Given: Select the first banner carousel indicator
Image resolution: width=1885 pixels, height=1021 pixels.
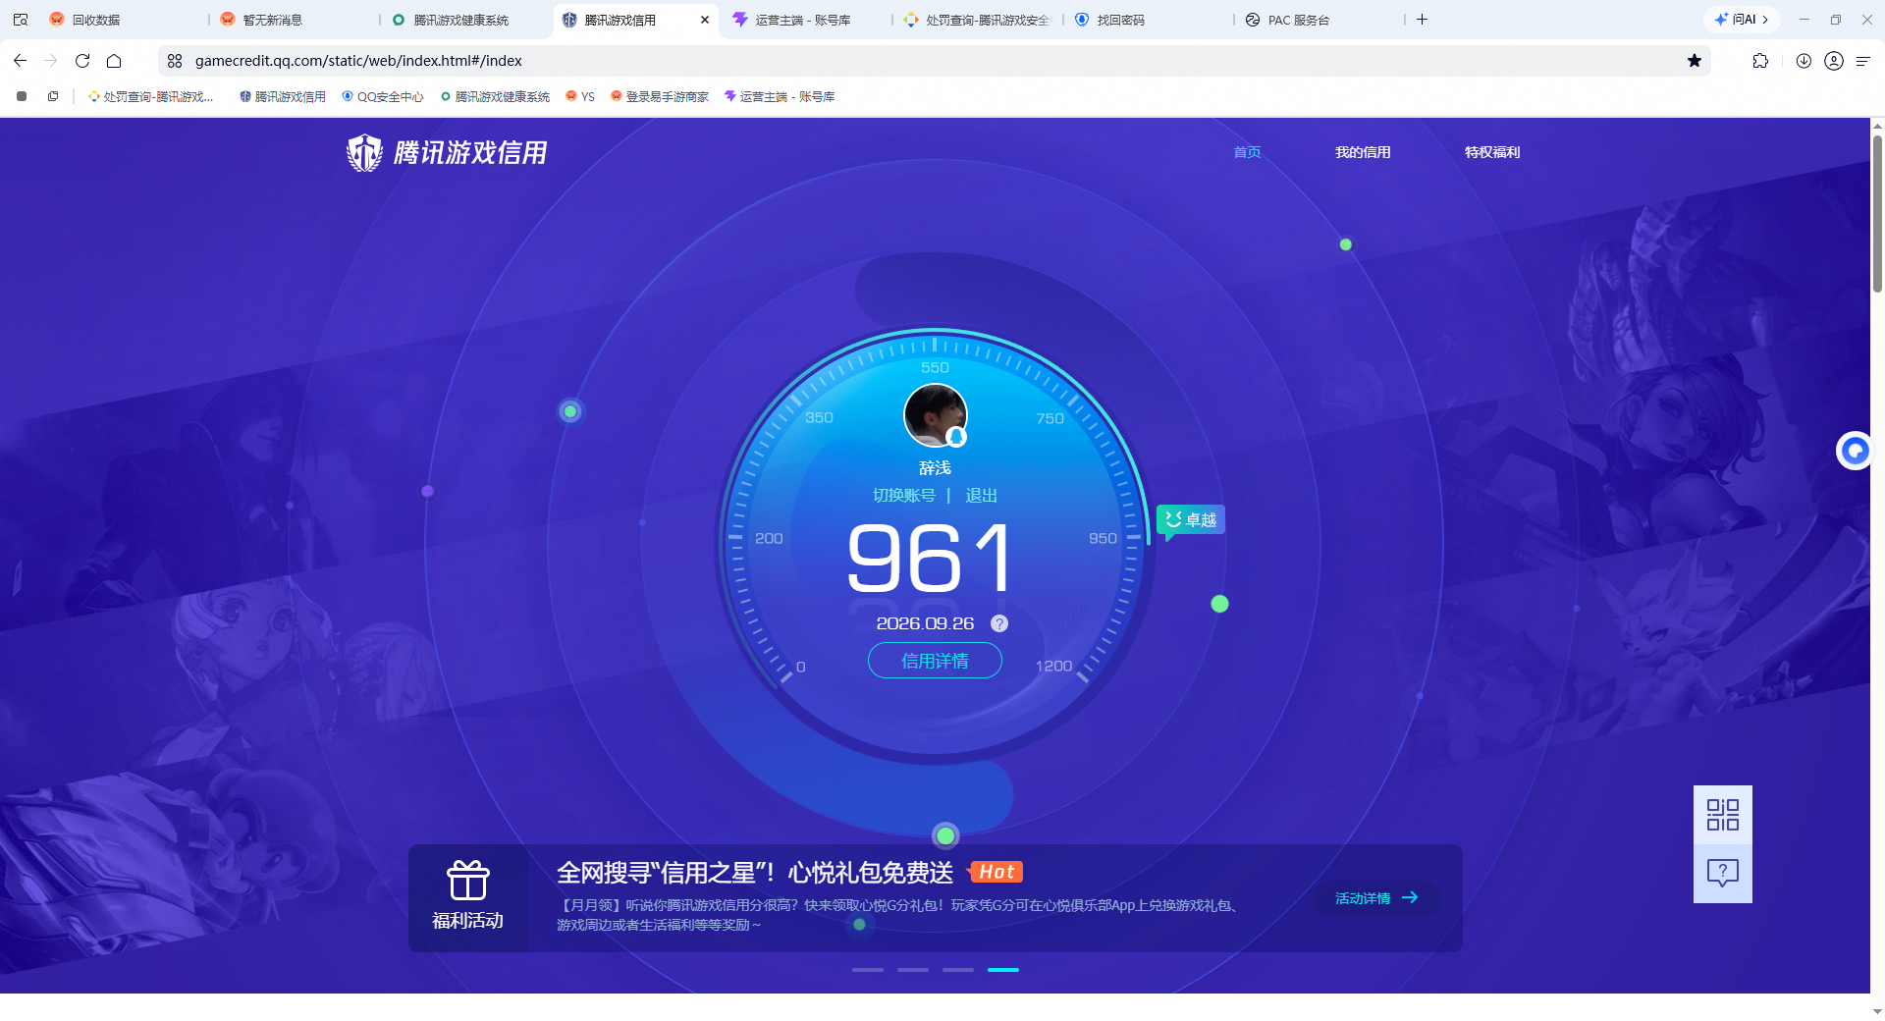Looking at the screenshot, I should [x=868, y=970].
